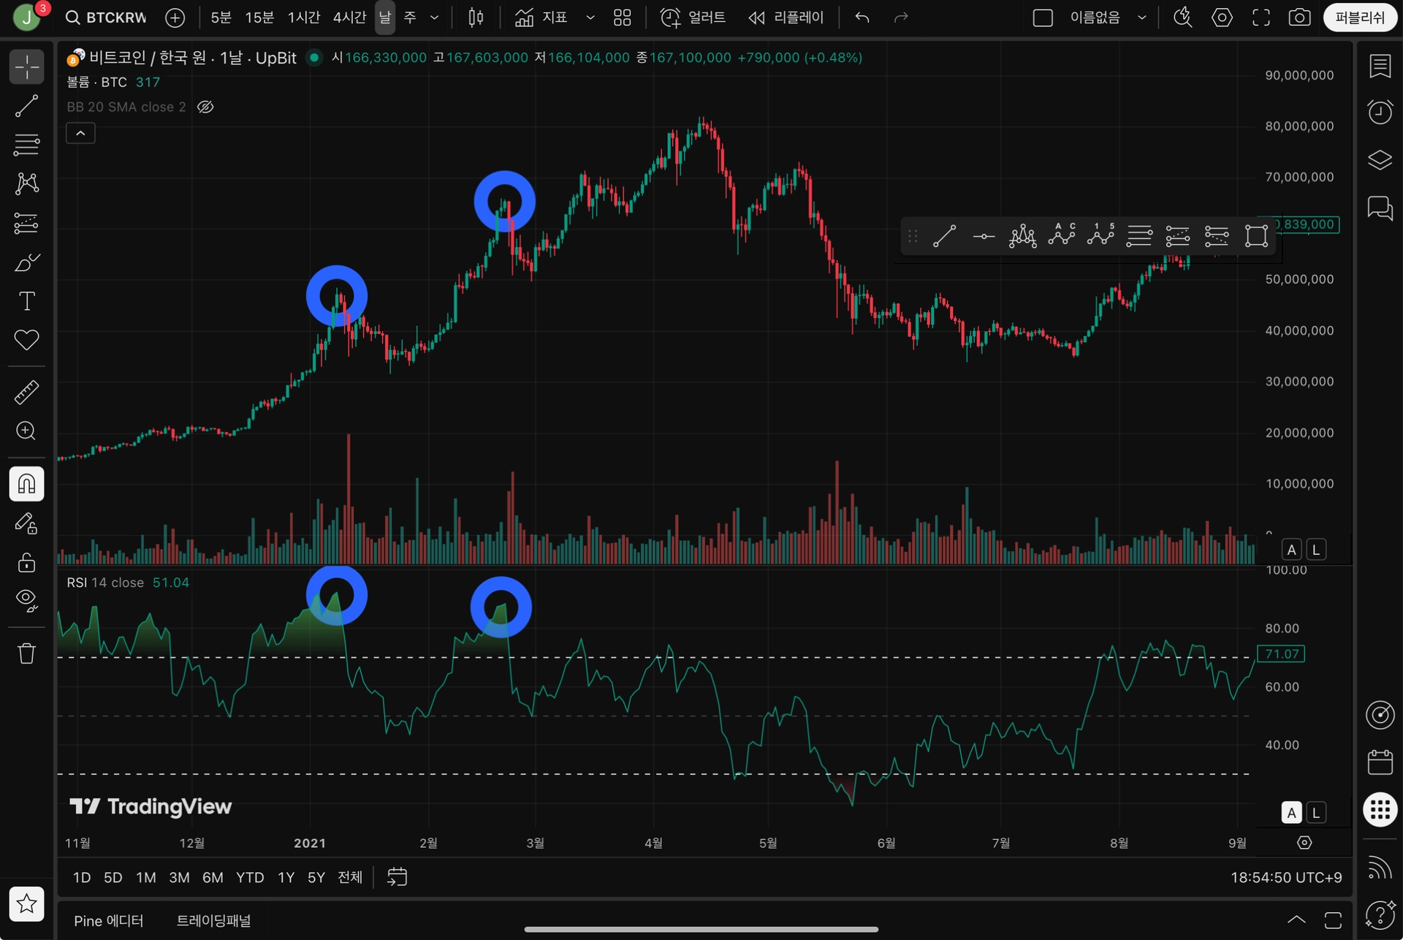The height and width of the screenshot is (940, 1403).
Task: Toggle visibility of BB 20 SMA indicator
Action: pyautogui.click(x=206, y=107)
